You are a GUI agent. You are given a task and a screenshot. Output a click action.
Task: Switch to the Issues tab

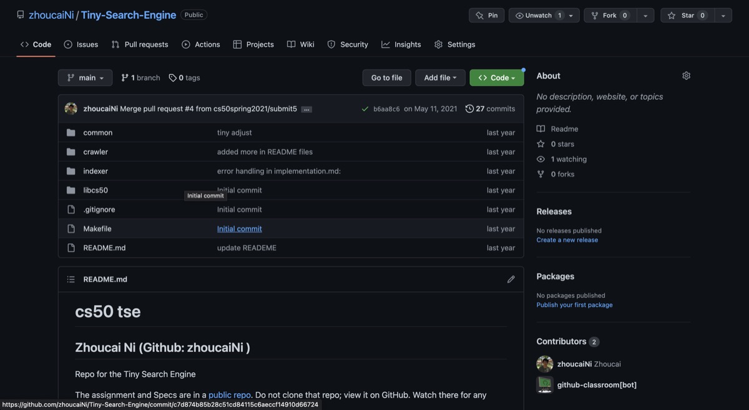click(x=81, y=44)
